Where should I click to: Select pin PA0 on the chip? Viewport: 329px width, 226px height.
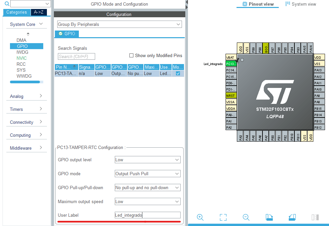tap(231, 115)
